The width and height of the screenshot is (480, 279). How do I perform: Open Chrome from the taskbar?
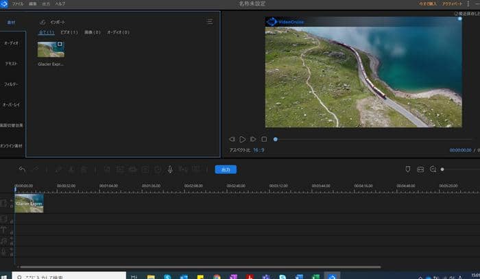point(217,276)
